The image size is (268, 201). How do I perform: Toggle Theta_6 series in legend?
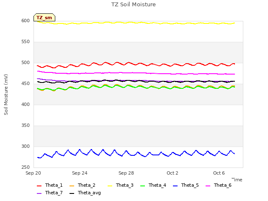point(219,185)
